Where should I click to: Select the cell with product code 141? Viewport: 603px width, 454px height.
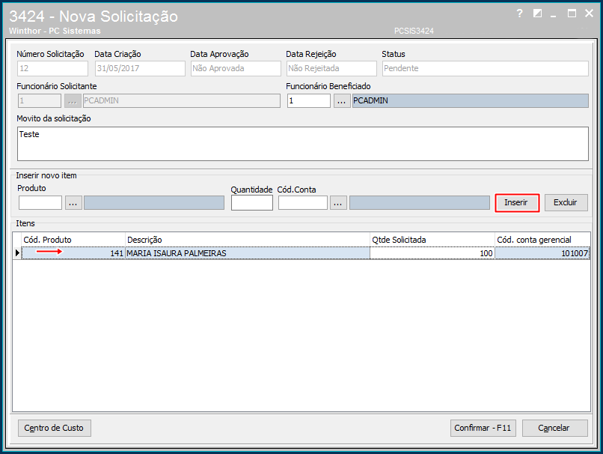pos(73,253)
